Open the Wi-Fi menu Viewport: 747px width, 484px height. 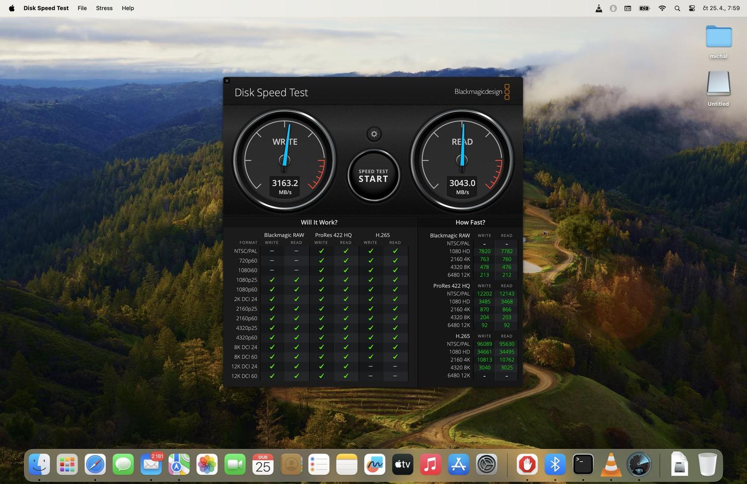662,8
